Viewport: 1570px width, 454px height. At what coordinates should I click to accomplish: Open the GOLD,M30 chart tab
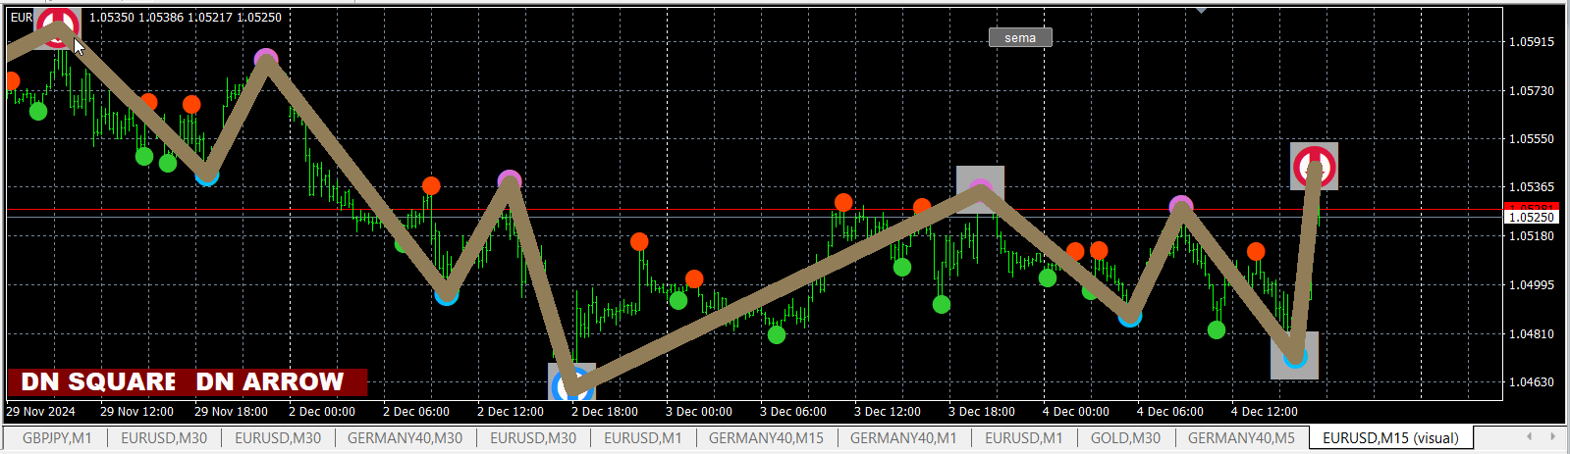pos(1125,438)
